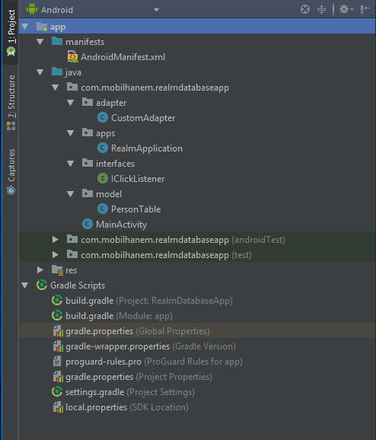This screenshot has height=440, width=376.
Task: Click the RealmApplication class icon
Action: pos(103,148)
